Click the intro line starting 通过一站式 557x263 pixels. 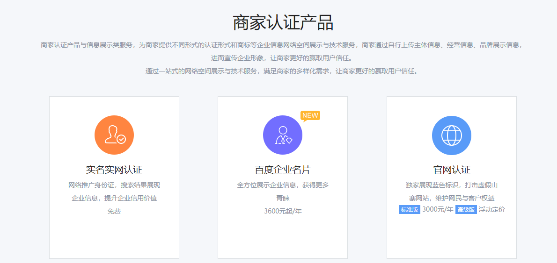click(281, 71)
